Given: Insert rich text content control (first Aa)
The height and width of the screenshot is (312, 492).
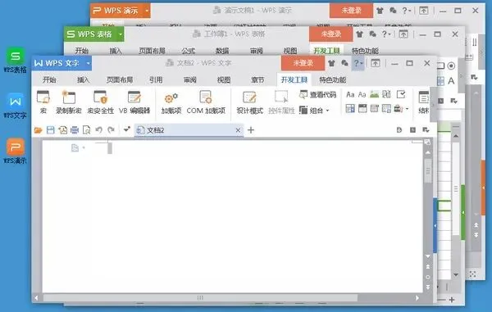Looking at the screenshot, I should coord(350,94).
